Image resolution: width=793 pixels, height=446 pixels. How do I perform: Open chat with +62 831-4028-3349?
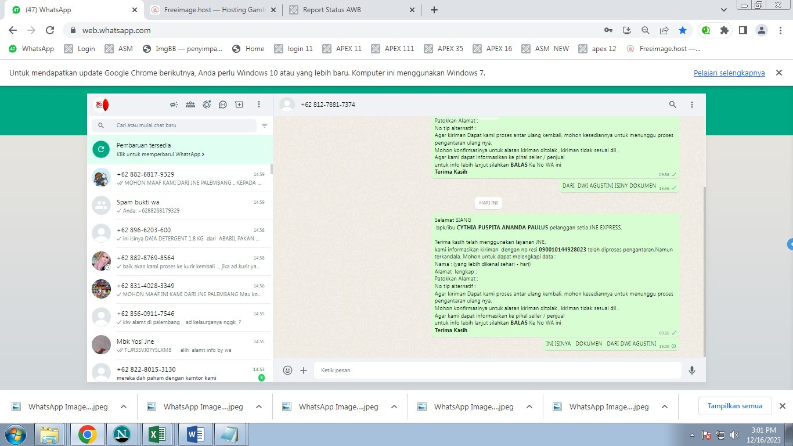pos(180,289)
